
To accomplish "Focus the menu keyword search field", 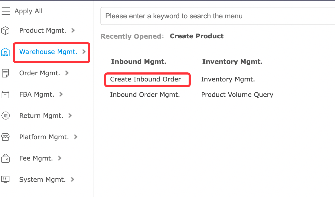I will 214,16.
